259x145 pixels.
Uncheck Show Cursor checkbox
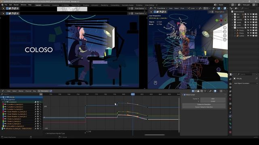point(185,95)
